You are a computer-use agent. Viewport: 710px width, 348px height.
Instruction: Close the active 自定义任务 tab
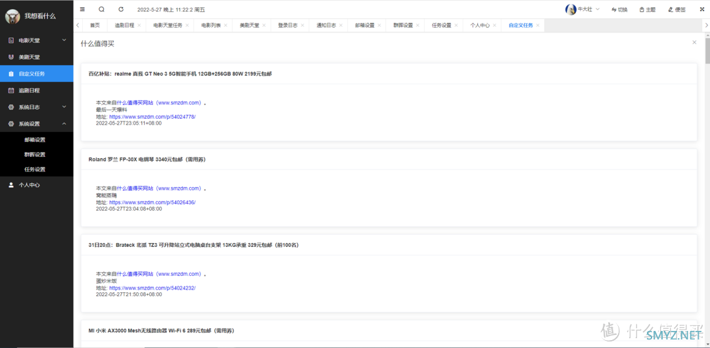click(538, 26)
